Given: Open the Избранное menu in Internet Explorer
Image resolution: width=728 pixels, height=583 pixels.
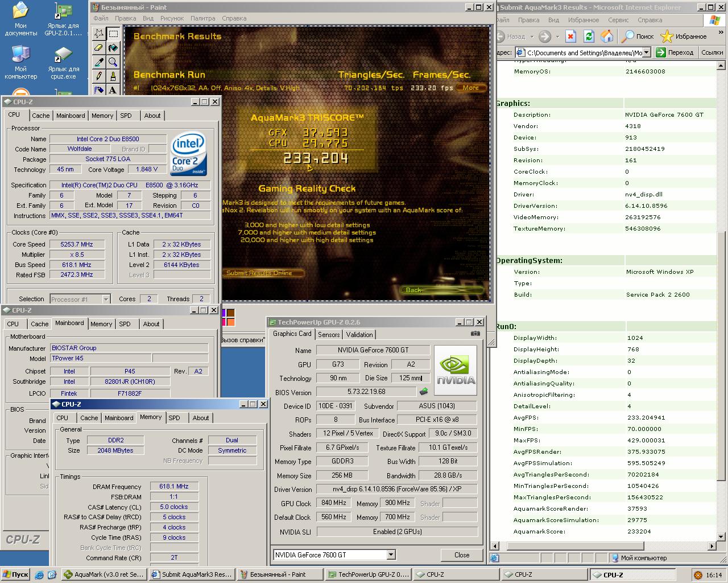Looking at the screenshot, I should [583, 20].
